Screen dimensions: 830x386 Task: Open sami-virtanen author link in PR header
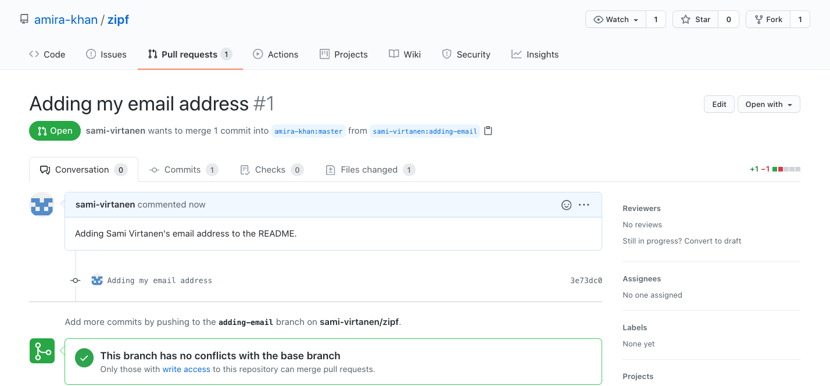[116, 131]
